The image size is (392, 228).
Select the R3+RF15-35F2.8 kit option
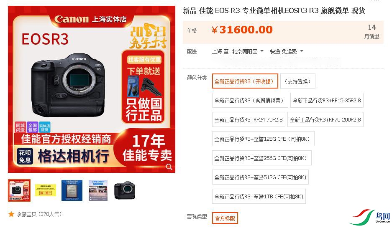click(x=327, y=101)
